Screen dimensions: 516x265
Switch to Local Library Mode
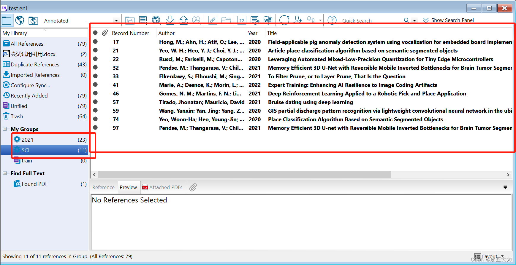(x=7, y=20)
